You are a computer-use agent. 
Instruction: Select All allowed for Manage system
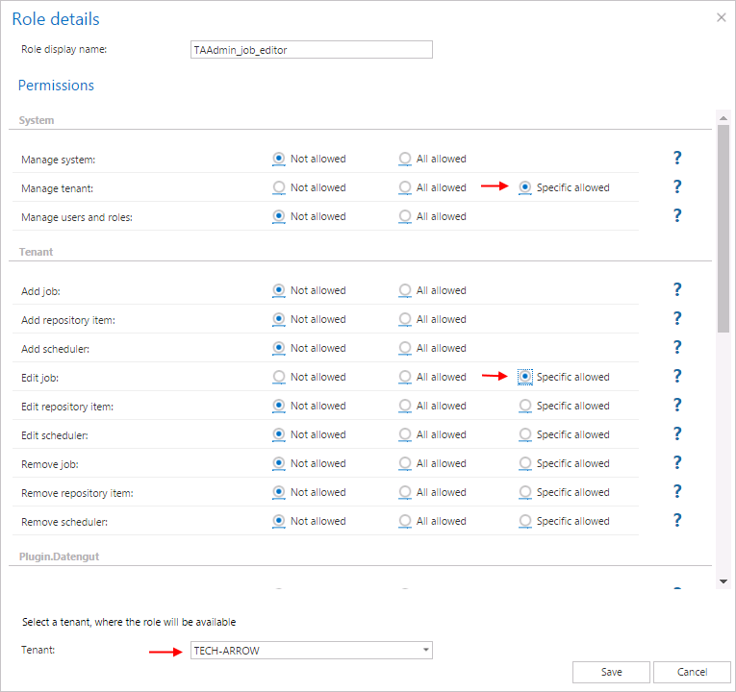[x=405, y=159]
